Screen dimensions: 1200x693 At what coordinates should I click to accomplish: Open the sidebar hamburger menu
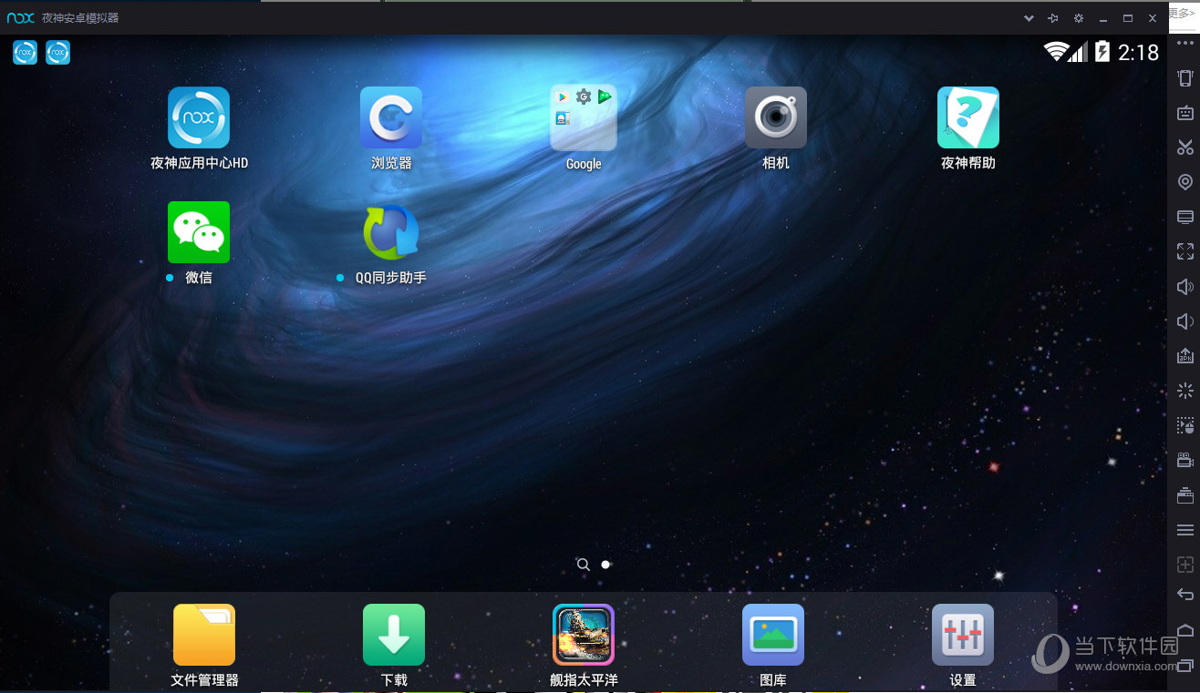[x=1185, y=530]
